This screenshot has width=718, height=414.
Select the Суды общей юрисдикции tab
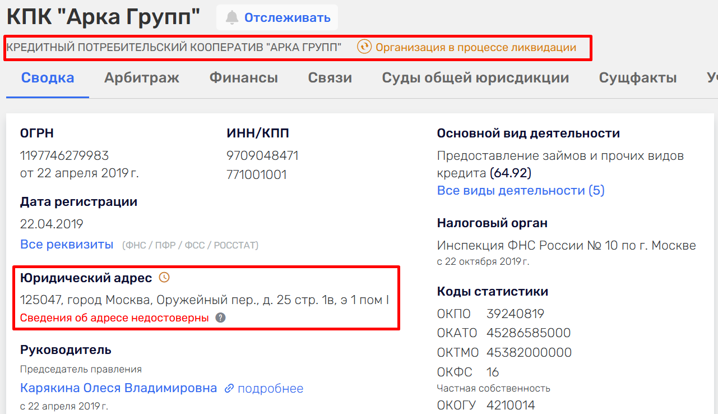click(475, 78)
